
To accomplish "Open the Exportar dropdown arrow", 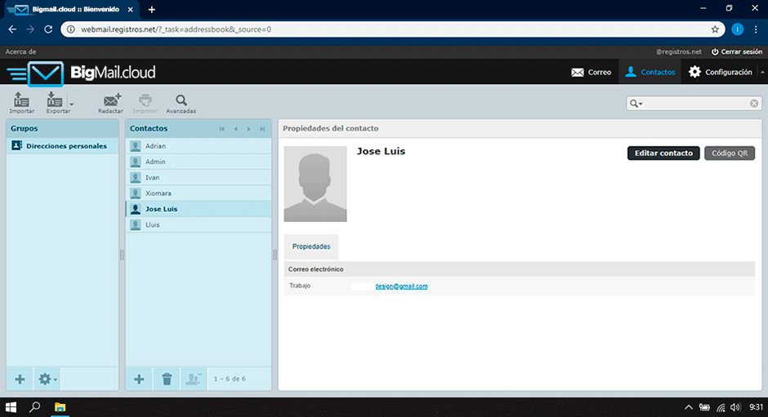I will (x=72, y=104).
